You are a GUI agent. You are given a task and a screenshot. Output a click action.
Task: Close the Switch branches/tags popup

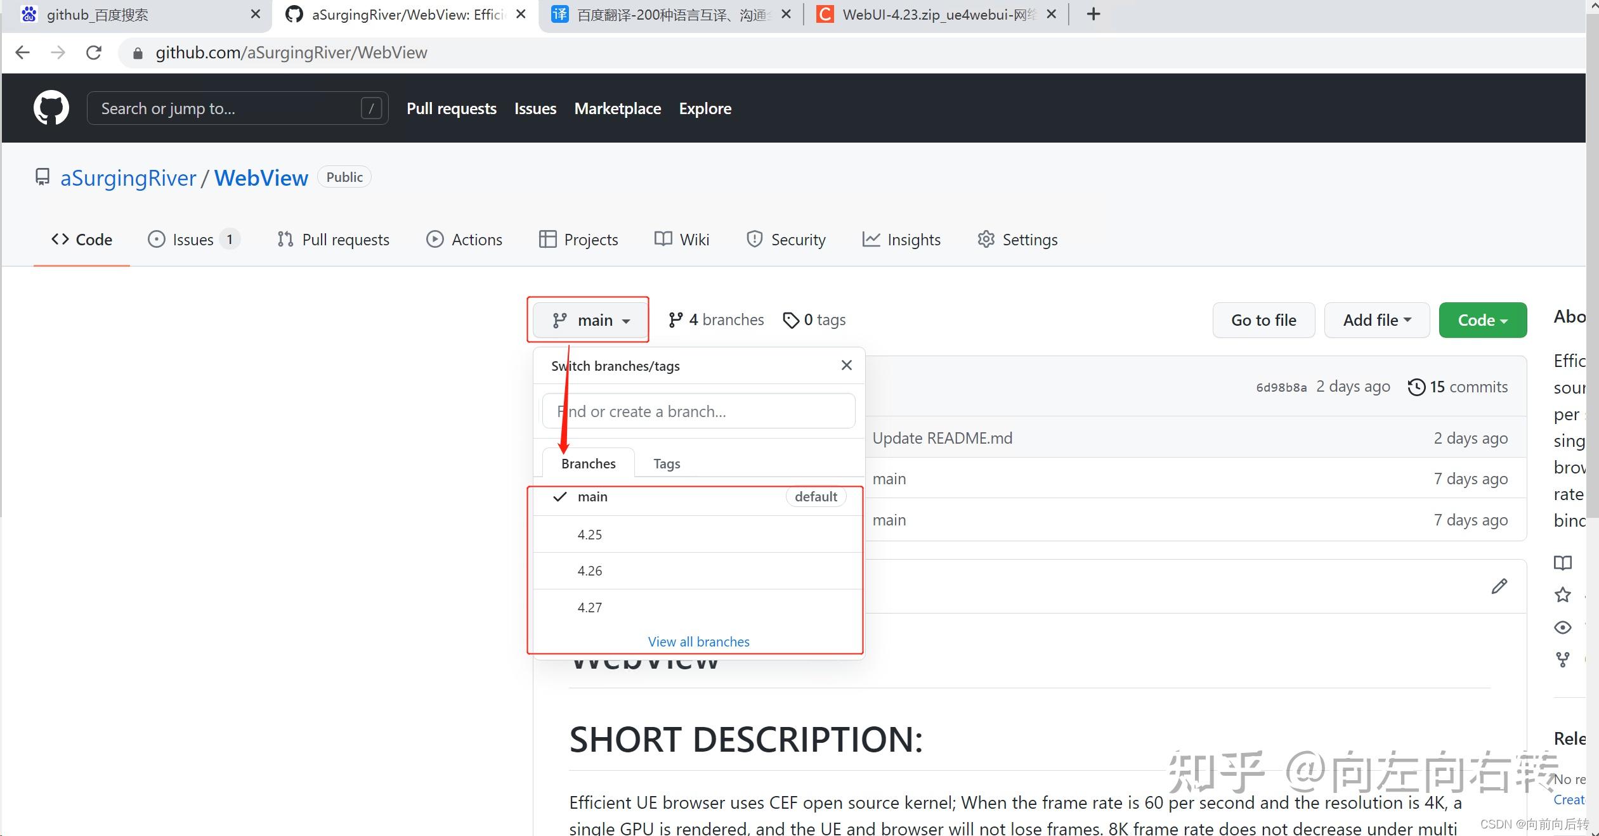click(x=846, y=365)
